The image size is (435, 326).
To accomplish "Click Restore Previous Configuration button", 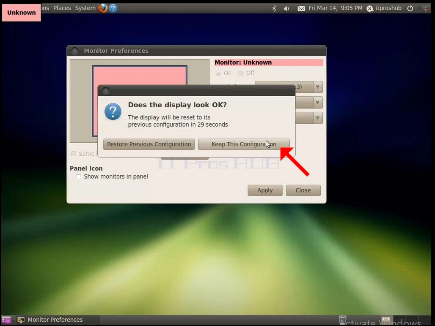I will (x=149, y=144).
